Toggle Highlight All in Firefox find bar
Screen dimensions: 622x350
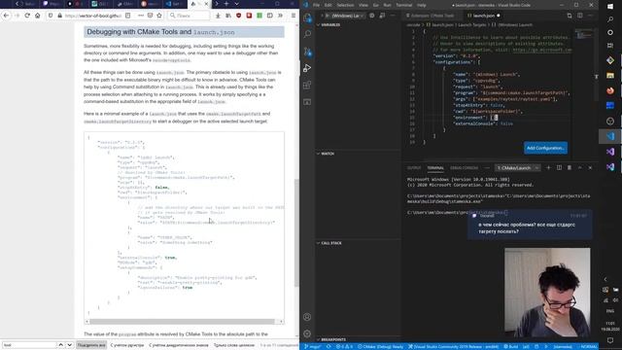pos(91,345)
